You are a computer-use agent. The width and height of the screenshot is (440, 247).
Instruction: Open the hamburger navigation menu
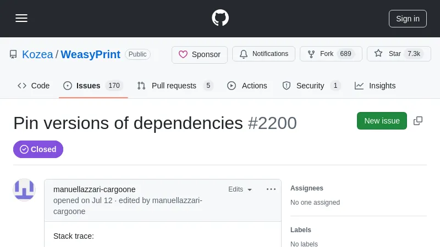[21, 18]
